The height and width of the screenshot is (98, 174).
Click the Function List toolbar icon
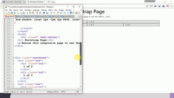point(79,13)
